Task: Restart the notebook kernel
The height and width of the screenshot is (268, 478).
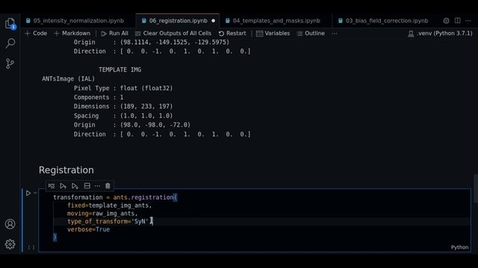Action: pyautogui.click(x=232, y=33)
